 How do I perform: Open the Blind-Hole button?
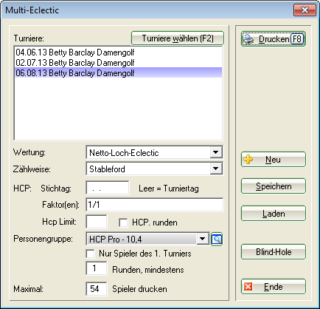pyautogui.click(x=274, y=252)
